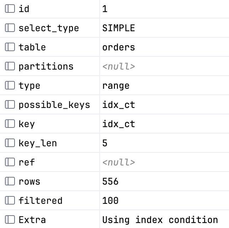The width and height of the screenshot is (229, 228).
Task: Select the SIMPLE value cell
Action: click(164, 28)
